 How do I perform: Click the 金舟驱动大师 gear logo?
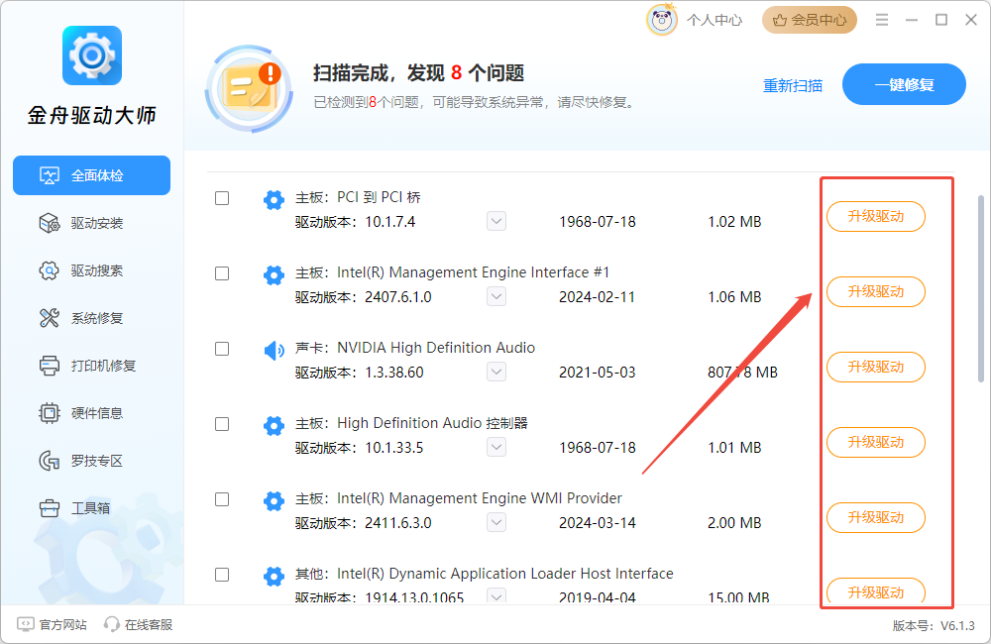92,55
